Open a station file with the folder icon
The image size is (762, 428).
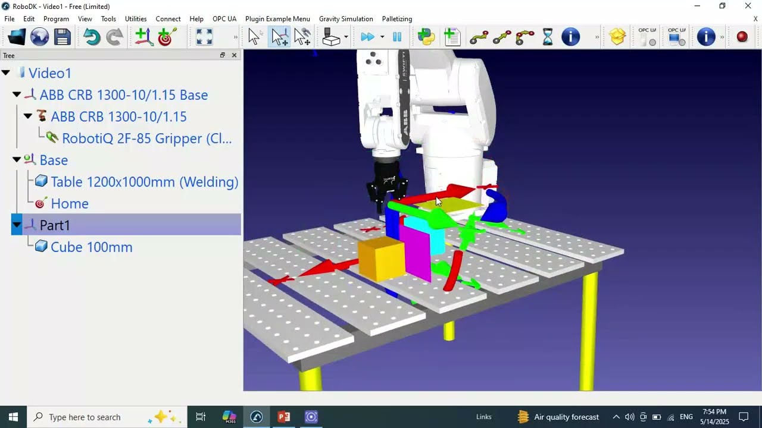coord(17,37)
